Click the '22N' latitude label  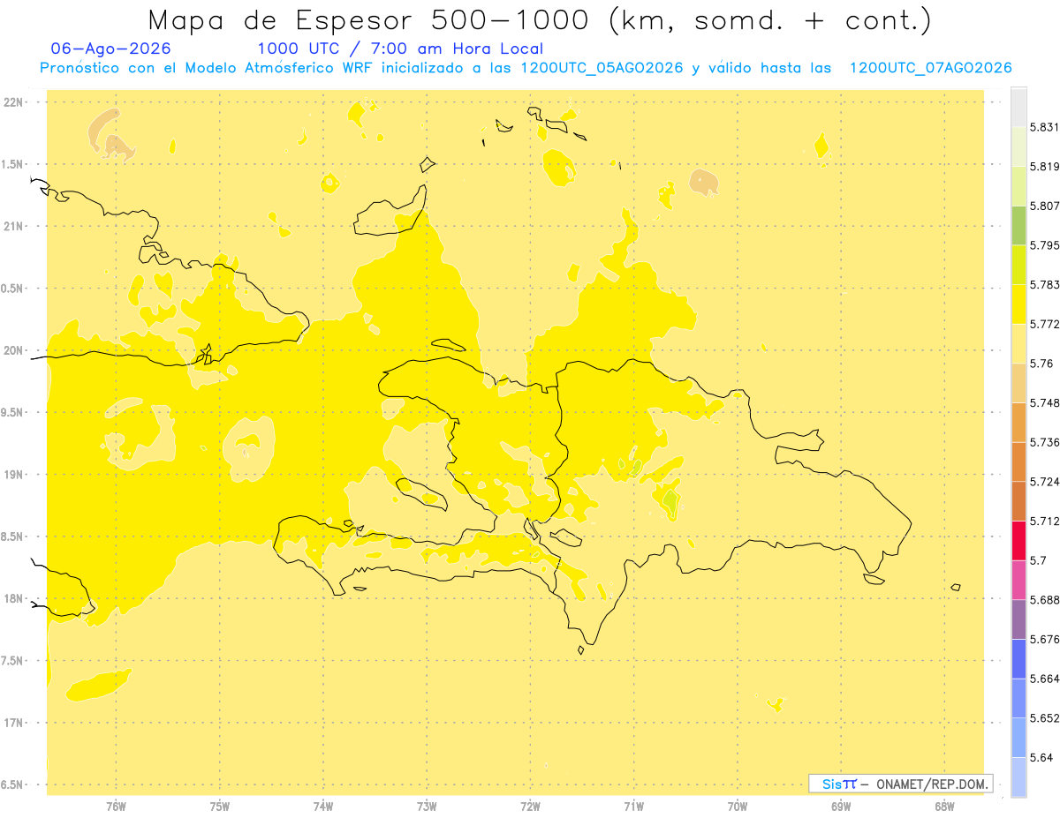coord(14,102)
